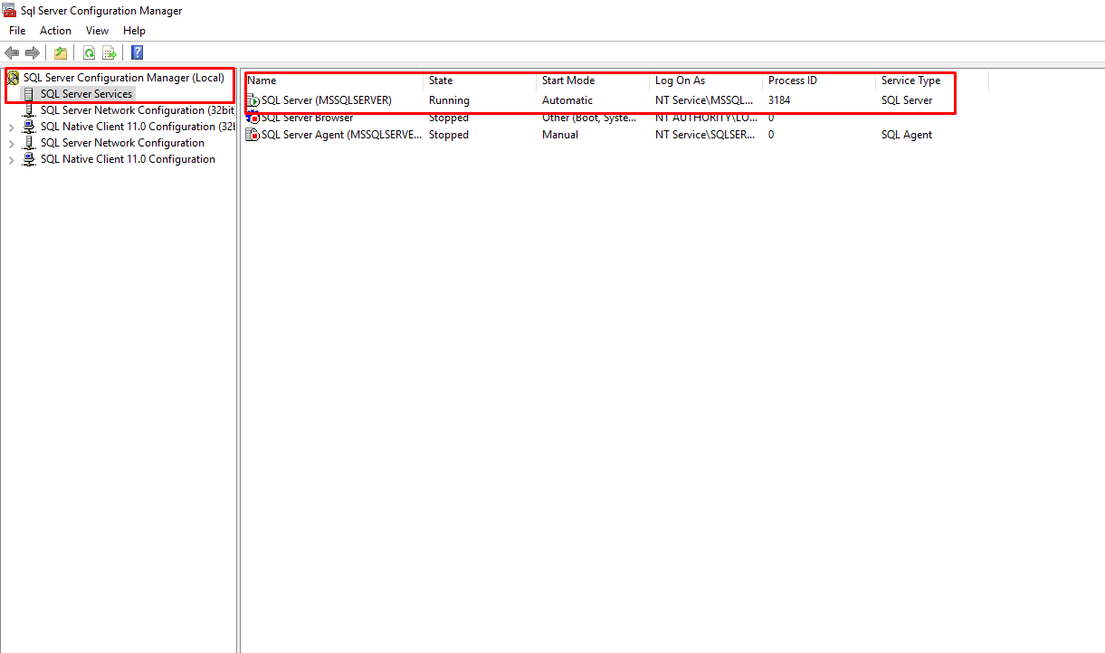Click the Up one level folder icon
1105x653 pixels.
pos(61,52)
